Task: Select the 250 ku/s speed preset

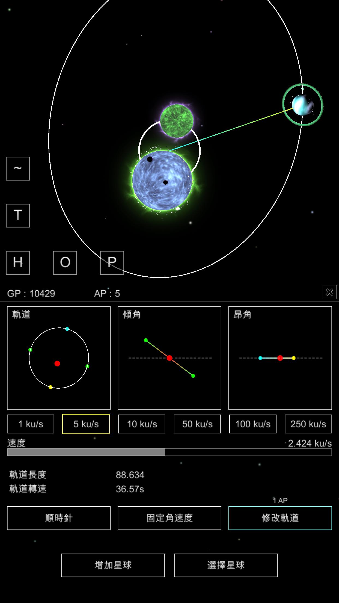Action: point(308,424)
